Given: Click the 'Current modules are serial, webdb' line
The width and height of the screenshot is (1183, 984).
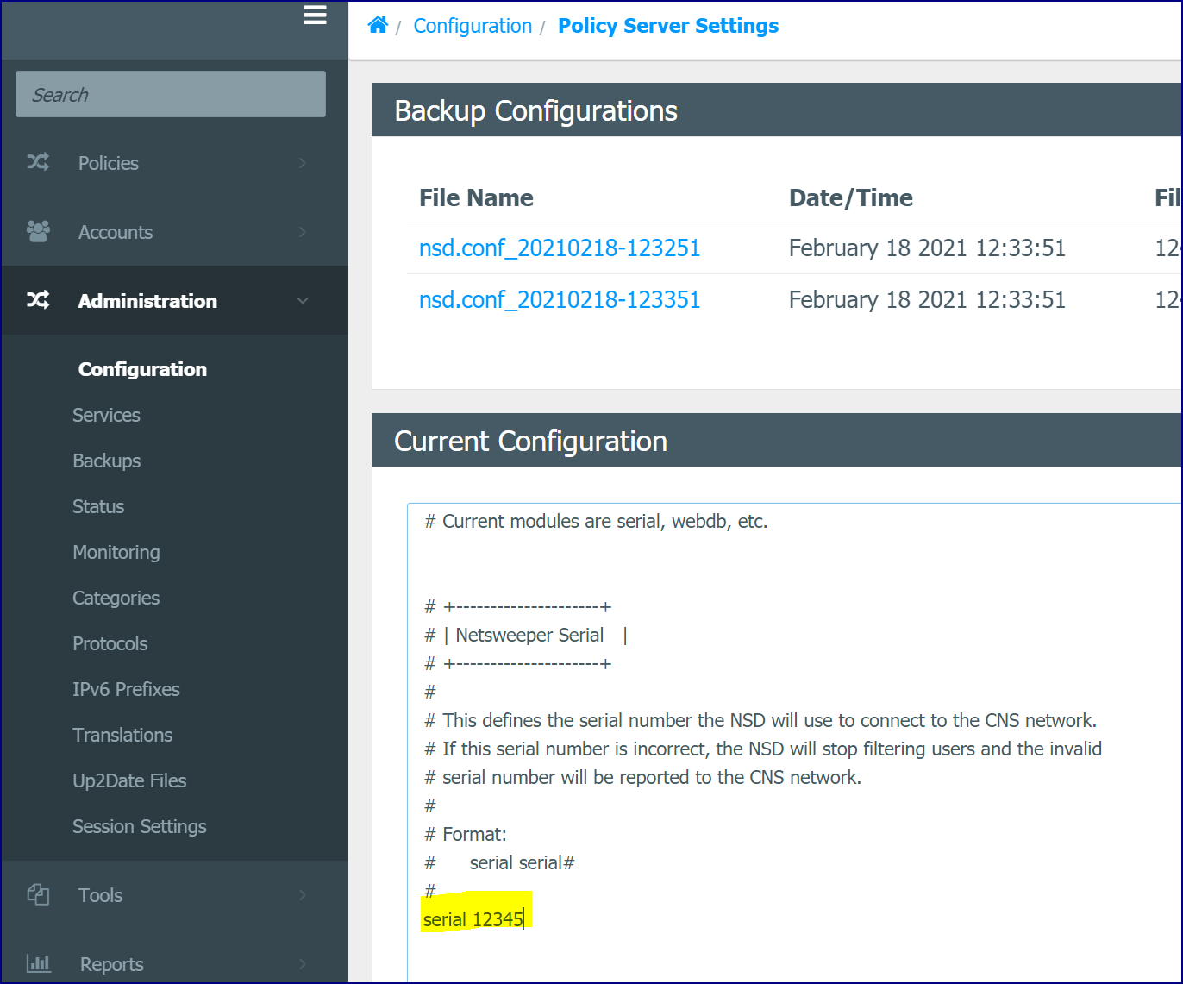Looking at the screenshot, I should pos(596,521).
